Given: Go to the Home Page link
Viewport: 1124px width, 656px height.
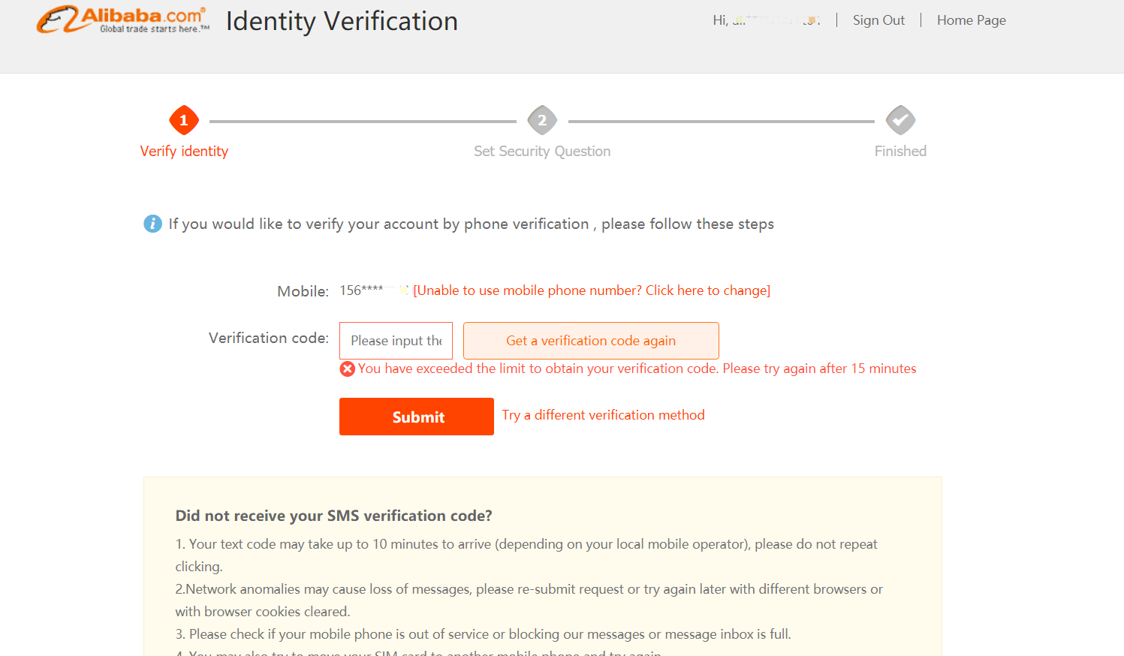Looking at the screenshot, I should coord(971,20).
